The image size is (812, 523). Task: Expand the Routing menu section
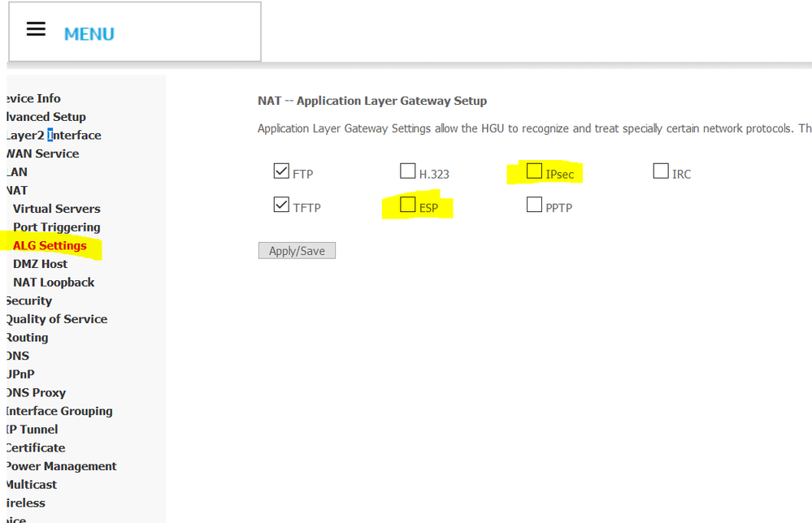(27, 338)
